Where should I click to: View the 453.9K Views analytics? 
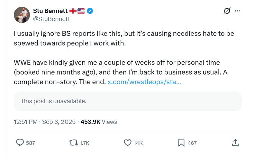click(x=99, y=122)
